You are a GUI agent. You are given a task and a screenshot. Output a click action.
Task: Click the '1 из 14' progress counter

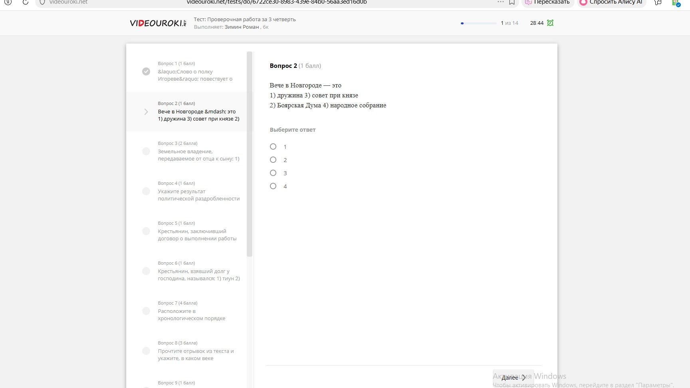point(510,23)
